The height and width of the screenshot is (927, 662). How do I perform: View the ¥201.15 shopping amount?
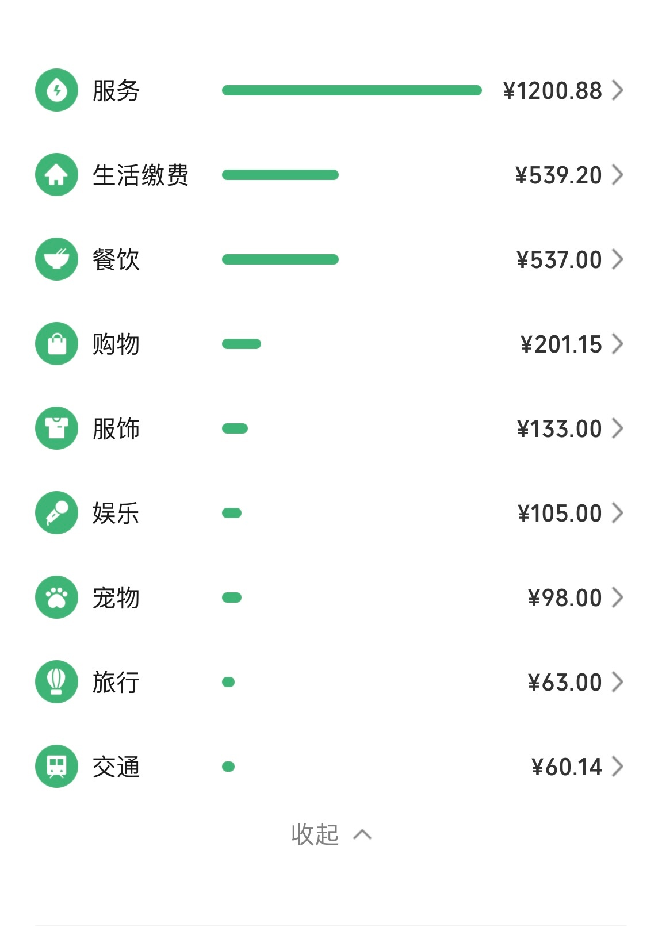(561, 344)
